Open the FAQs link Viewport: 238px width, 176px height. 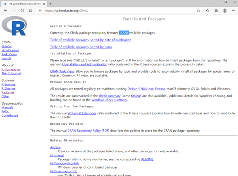[x=5, y=111]
